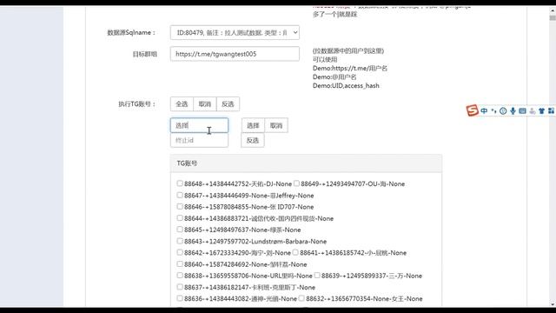Enable account 88644 +14386883721
The width and height of the screenshot is (556, 313).
180,218
